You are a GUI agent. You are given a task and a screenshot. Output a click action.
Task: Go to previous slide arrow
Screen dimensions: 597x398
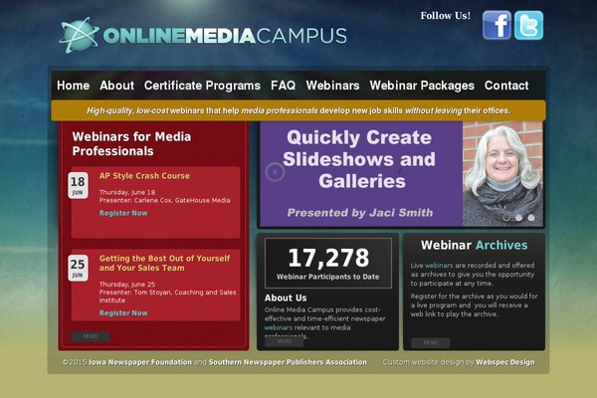click(275, 172)
